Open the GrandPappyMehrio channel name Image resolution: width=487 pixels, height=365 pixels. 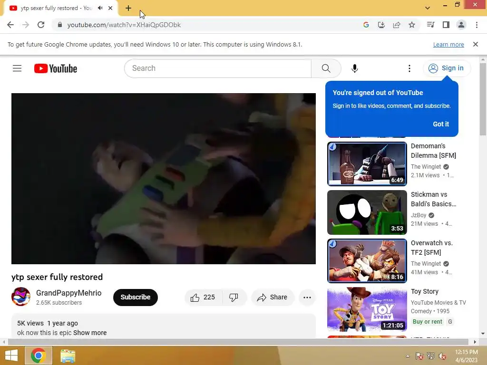coord(68,293)
